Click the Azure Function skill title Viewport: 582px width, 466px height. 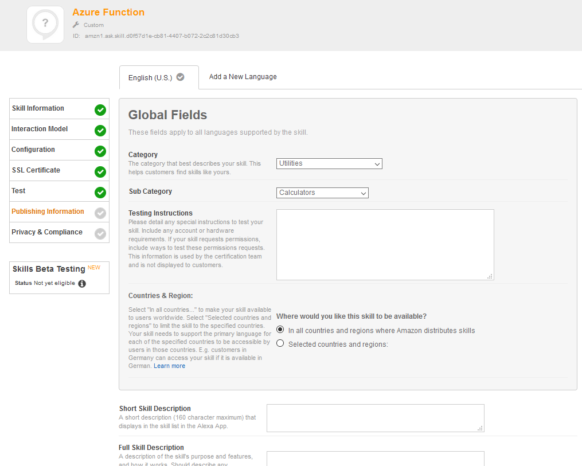tap(108, 12)
